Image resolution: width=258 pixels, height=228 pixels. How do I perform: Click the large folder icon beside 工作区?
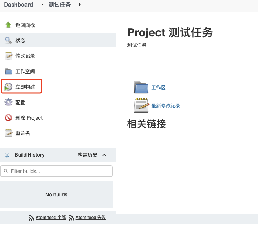click(x=141, y=87)
